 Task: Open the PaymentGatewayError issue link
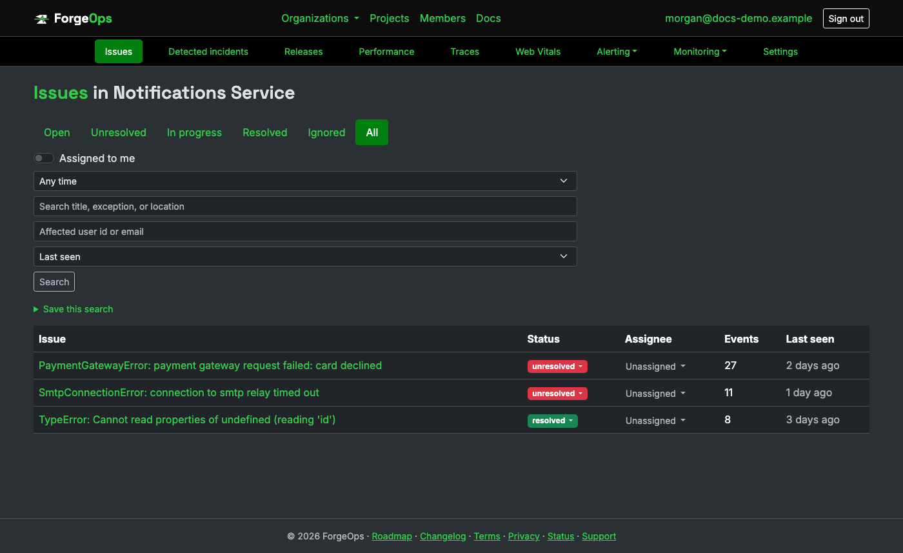210,365
